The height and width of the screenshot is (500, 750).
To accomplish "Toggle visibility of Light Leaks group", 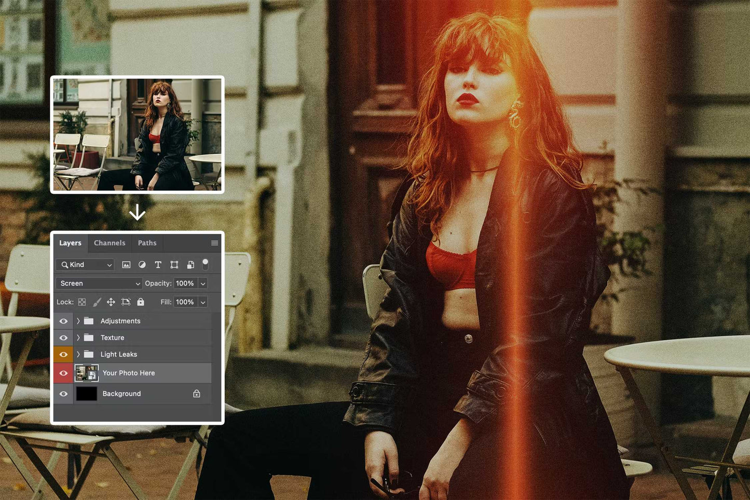I will pyautogui.click(x=63, y=355).
